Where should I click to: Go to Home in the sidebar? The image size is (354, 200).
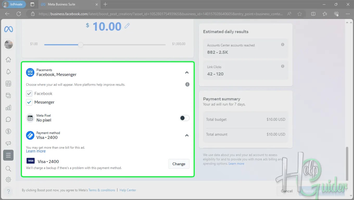pyautogui.click(x=8, y=60)
